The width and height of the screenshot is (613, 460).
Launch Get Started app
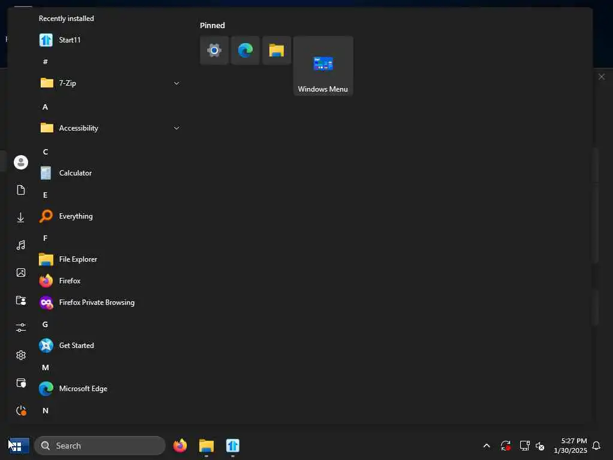110,346
